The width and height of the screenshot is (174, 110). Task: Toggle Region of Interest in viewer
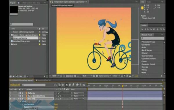94,76
